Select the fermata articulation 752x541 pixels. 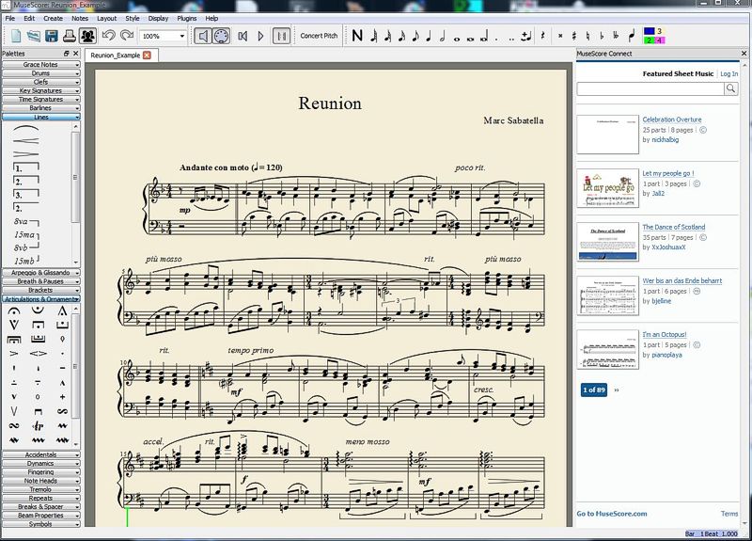pos(14,311)
